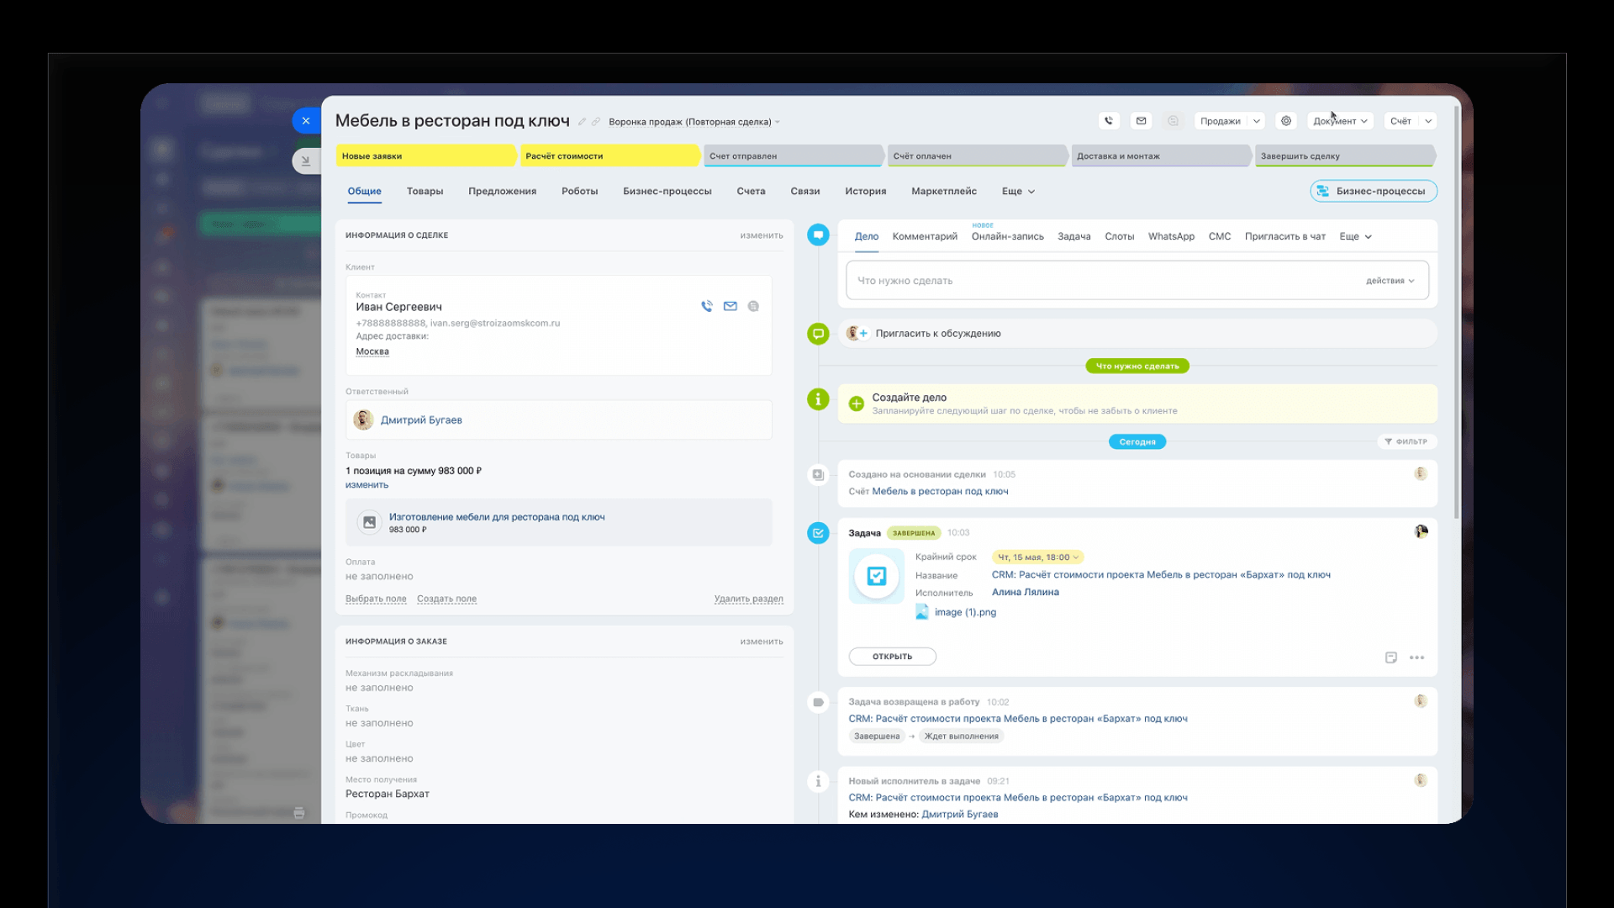Viewport: 1614px width, 908px height.
Task: Set stage to Новые заявки
Action: 426,156
